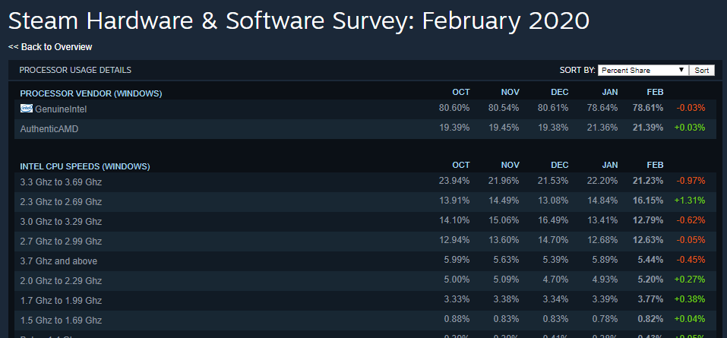
Task: Click the 3.7 Ghz and above row
Action: (x=57, y=261)
